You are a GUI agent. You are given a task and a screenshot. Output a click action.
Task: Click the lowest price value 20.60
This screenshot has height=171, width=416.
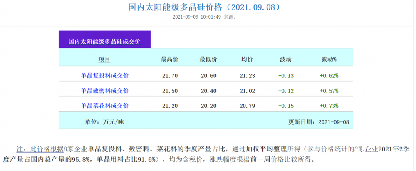[208, 76]
